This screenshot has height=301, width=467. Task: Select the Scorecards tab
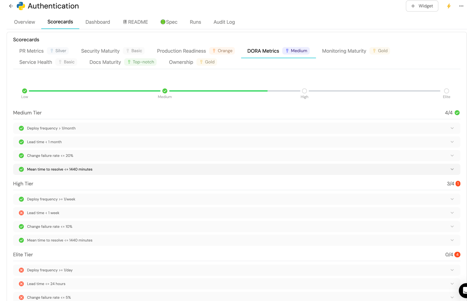click(60, 22)
